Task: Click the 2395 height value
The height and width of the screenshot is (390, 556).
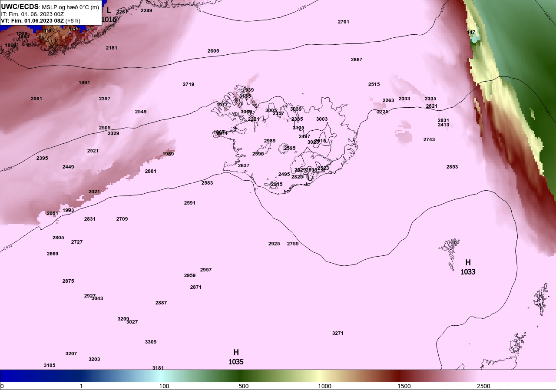Action: [x=42, y=158]
